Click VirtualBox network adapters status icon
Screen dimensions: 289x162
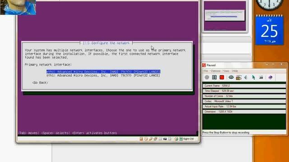pyautogui.click(x=155, y=139)
